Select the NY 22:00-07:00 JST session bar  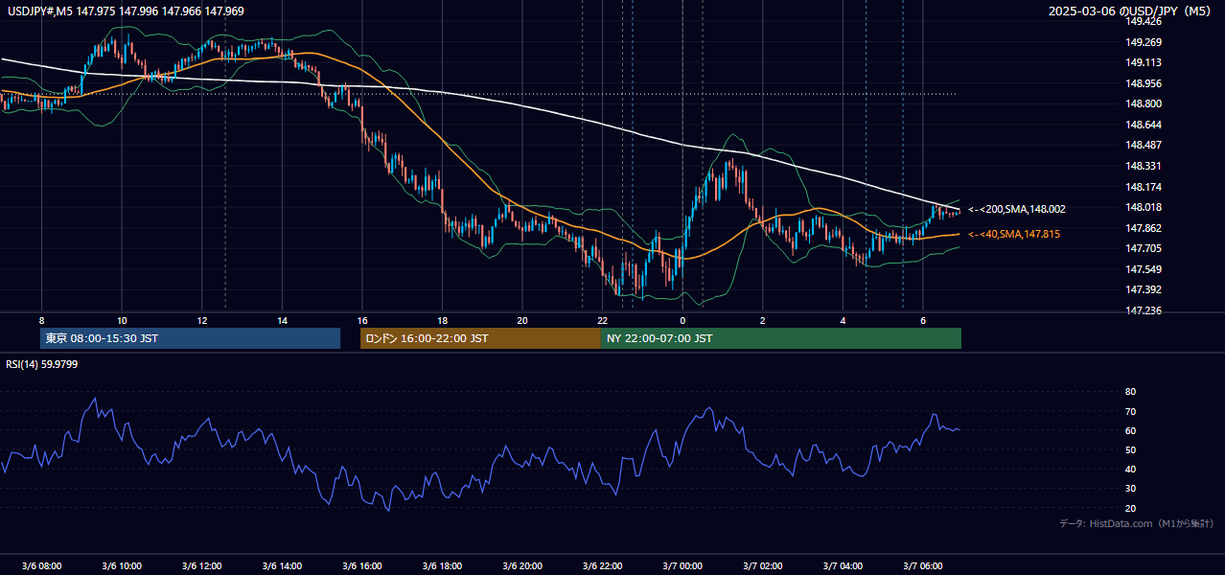pos(781,338)
